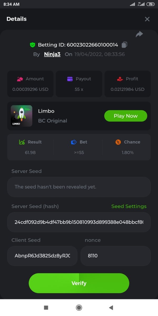Tap the Android home button
Image resolution: width=158 pixels, height=316 pixels.
tap(79, 308)
